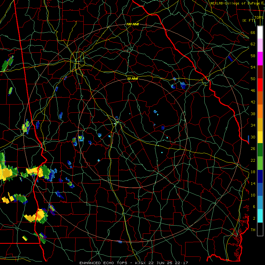Click the white swatch in the tops legend
Image resolution: width=265 pixels, height=265 pixels.
(260, 32)
